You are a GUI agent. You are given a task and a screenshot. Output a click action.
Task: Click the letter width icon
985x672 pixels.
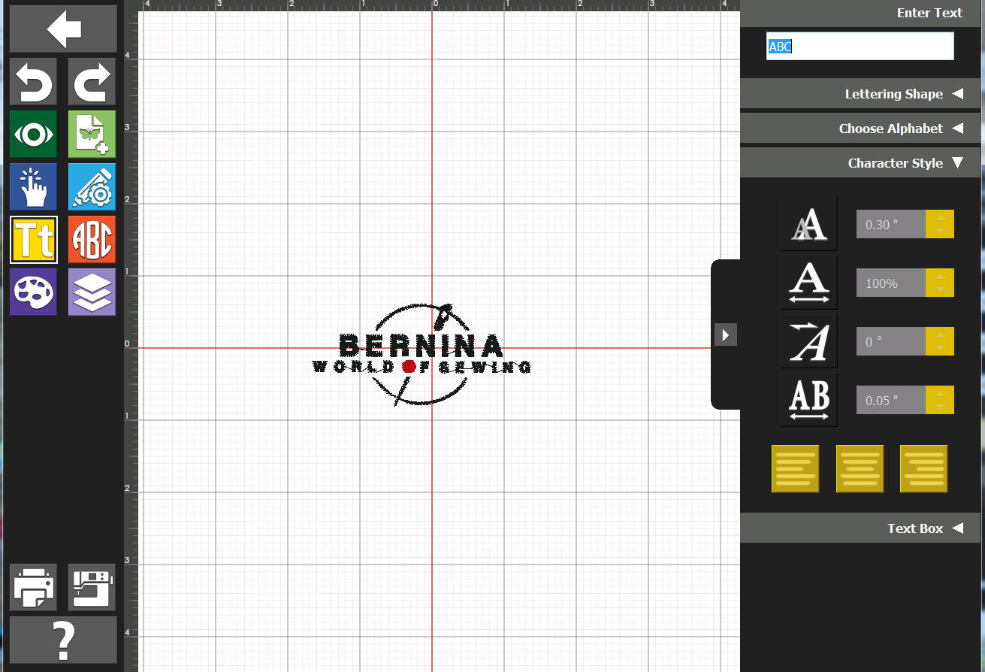pyautogui.click(x=809, y=283)
